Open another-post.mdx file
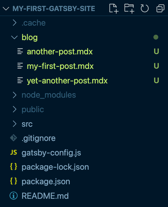The width and height of the screenshot is (168, 207). point(60,52)
